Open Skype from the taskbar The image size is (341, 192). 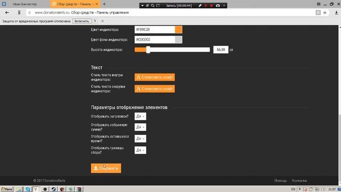pos(28,189)
